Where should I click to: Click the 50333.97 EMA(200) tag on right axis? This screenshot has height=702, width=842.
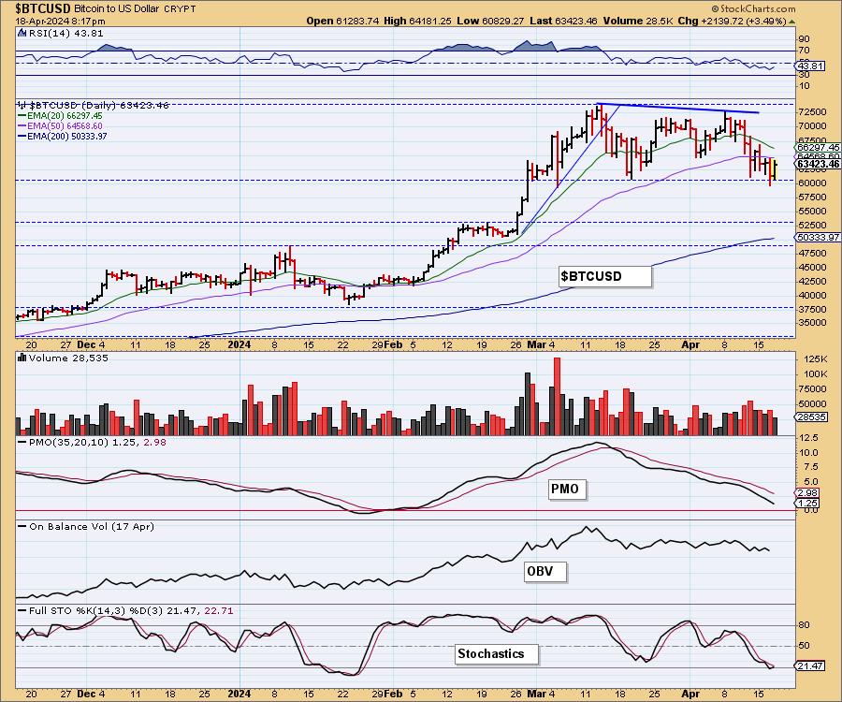818,237
